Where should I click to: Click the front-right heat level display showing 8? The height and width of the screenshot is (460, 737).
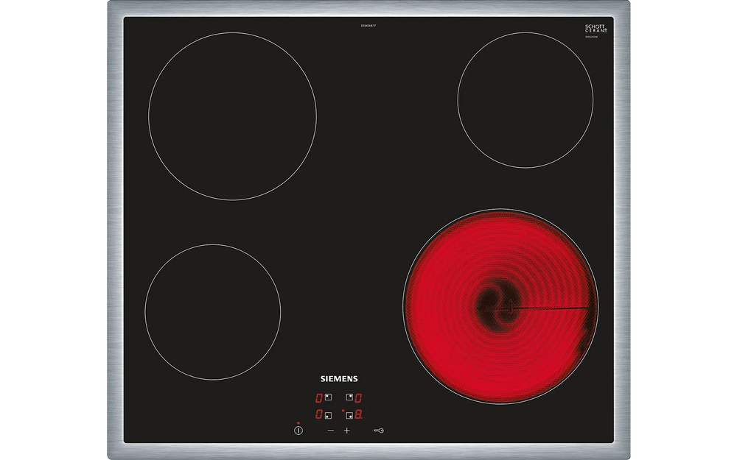click(x=358, y=415)
